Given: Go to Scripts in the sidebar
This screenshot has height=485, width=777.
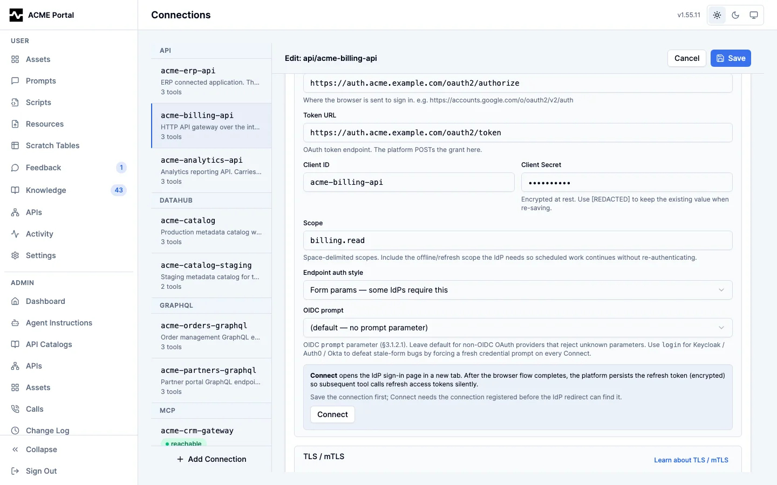Looking at the screenshot, I should [69, 102].
